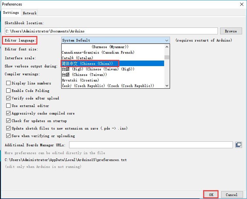This screenshot has height=199, width=247.
Task: Confirm preferences with the OK button
Action: [211, 195]
